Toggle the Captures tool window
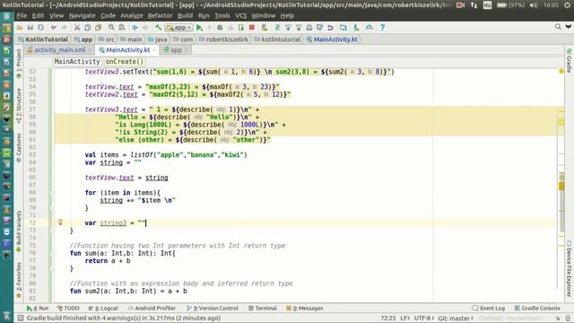This screenshot has width=574, height=323. pyautogui.click(x=19, y=148)
